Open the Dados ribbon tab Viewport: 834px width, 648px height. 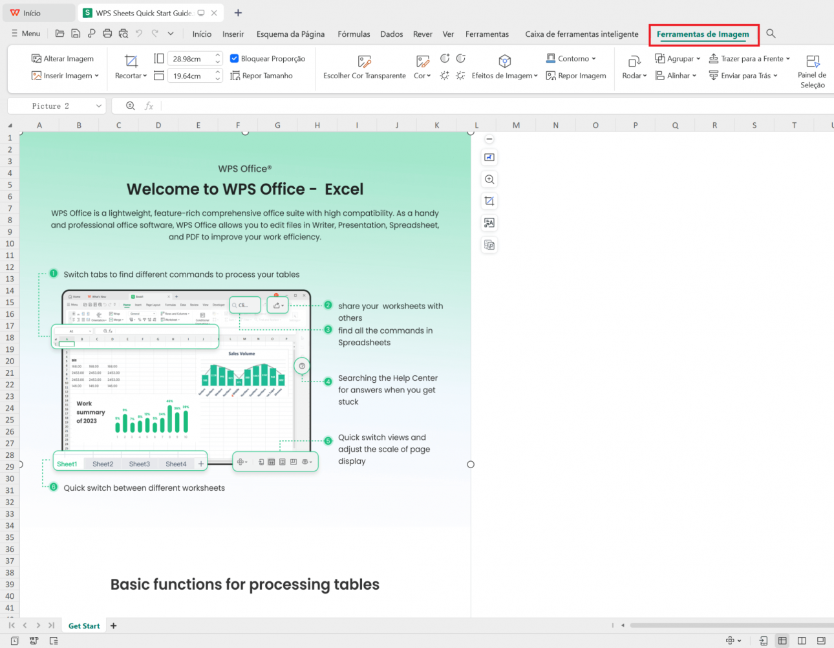(392, 34)
